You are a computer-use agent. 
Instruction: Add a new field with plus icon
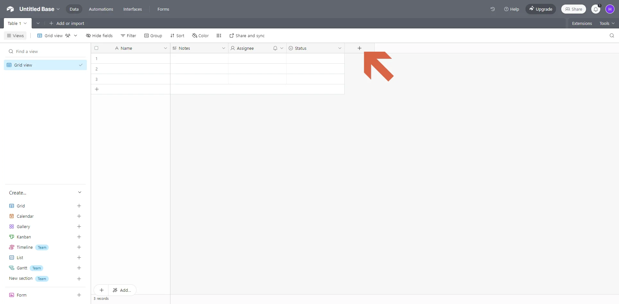(359, 48)
